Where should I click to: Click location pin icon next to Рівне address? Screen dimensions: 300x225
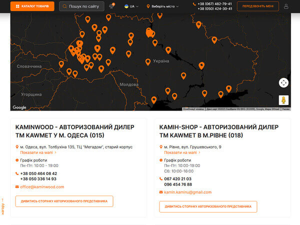tap(161, 147)
